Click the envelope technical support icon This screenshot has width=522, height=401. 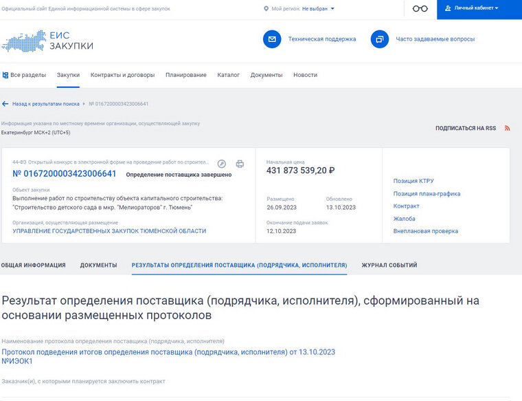click(272, 39)
